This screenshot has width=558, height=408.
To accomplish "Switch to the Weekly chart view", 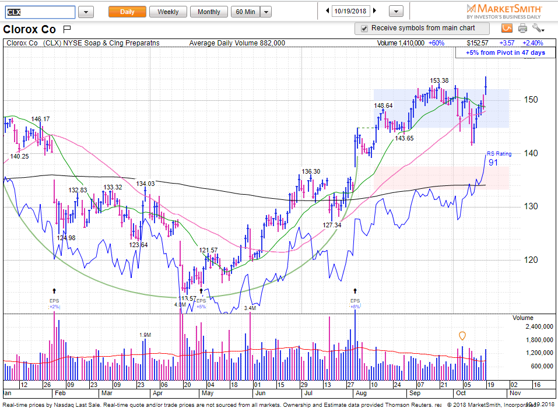I will click(168, 12).
